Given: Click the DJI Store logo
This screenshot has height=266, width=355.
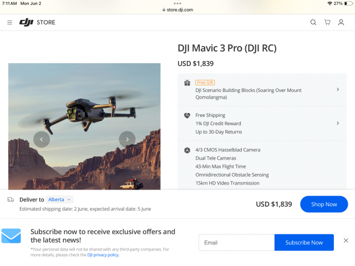Looking at the screenshot, I should tap(37, 22).
